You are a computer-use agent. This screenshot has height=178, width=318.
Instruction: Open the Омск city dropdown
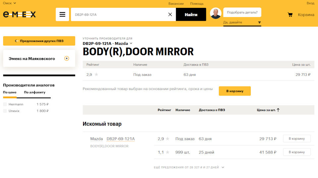[9, 3]
